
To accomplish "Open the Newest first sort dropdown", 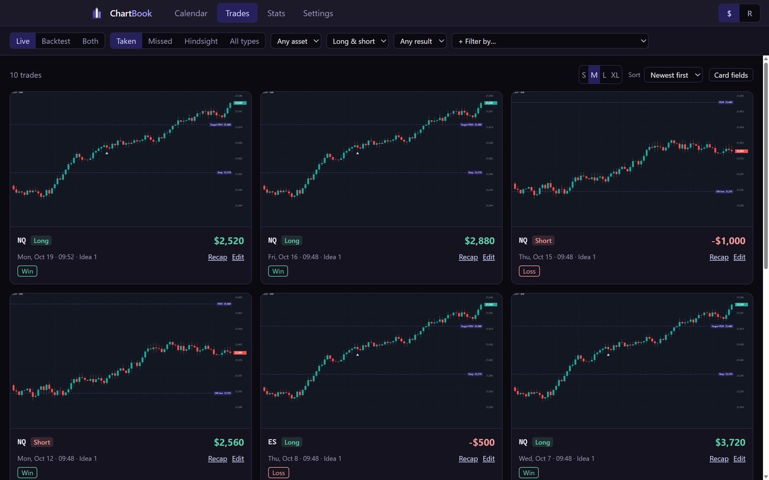I will tap(673, 75).
